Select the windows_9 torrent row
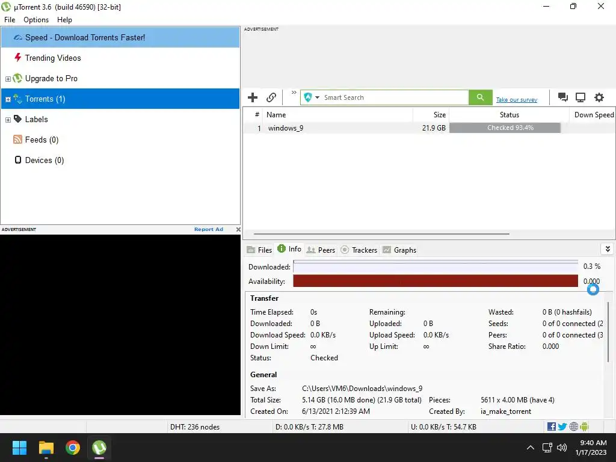Screen dimensions: 616x462 click(x=430, y=128)
